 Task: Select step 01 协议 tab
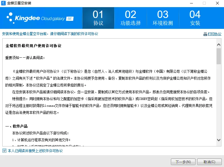(x=98, y=18)
